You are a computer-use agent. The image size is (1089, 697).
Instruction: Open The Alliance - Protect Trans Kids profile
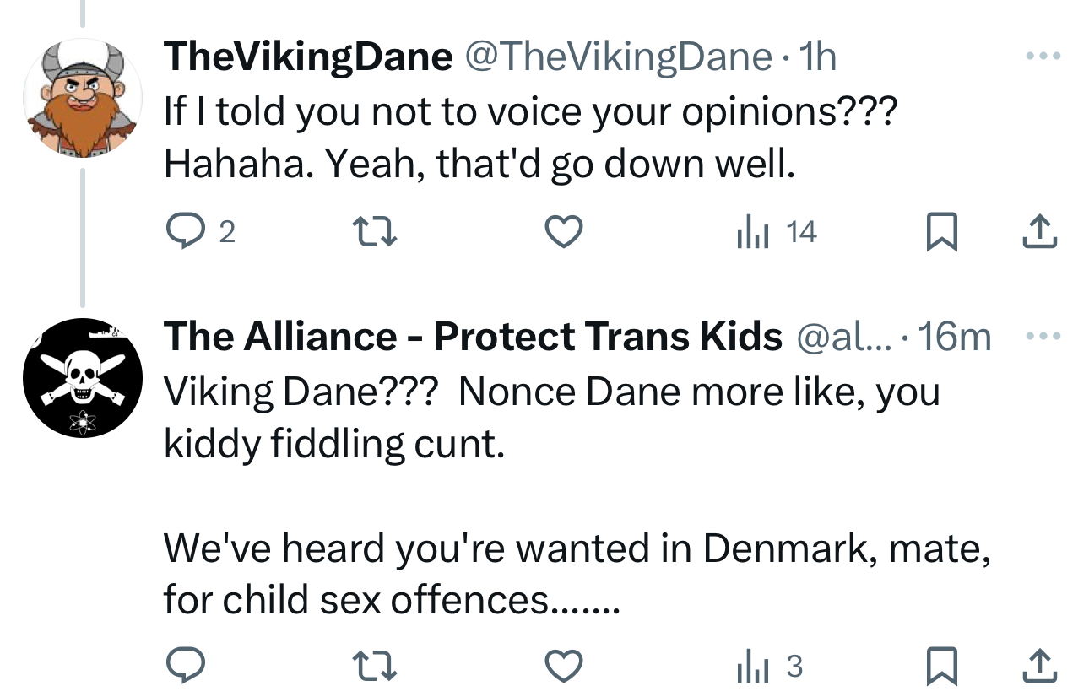click(x=473, y=337)
